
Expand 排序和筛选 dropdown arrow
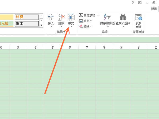pyautogui.click(x=108, y=27)
